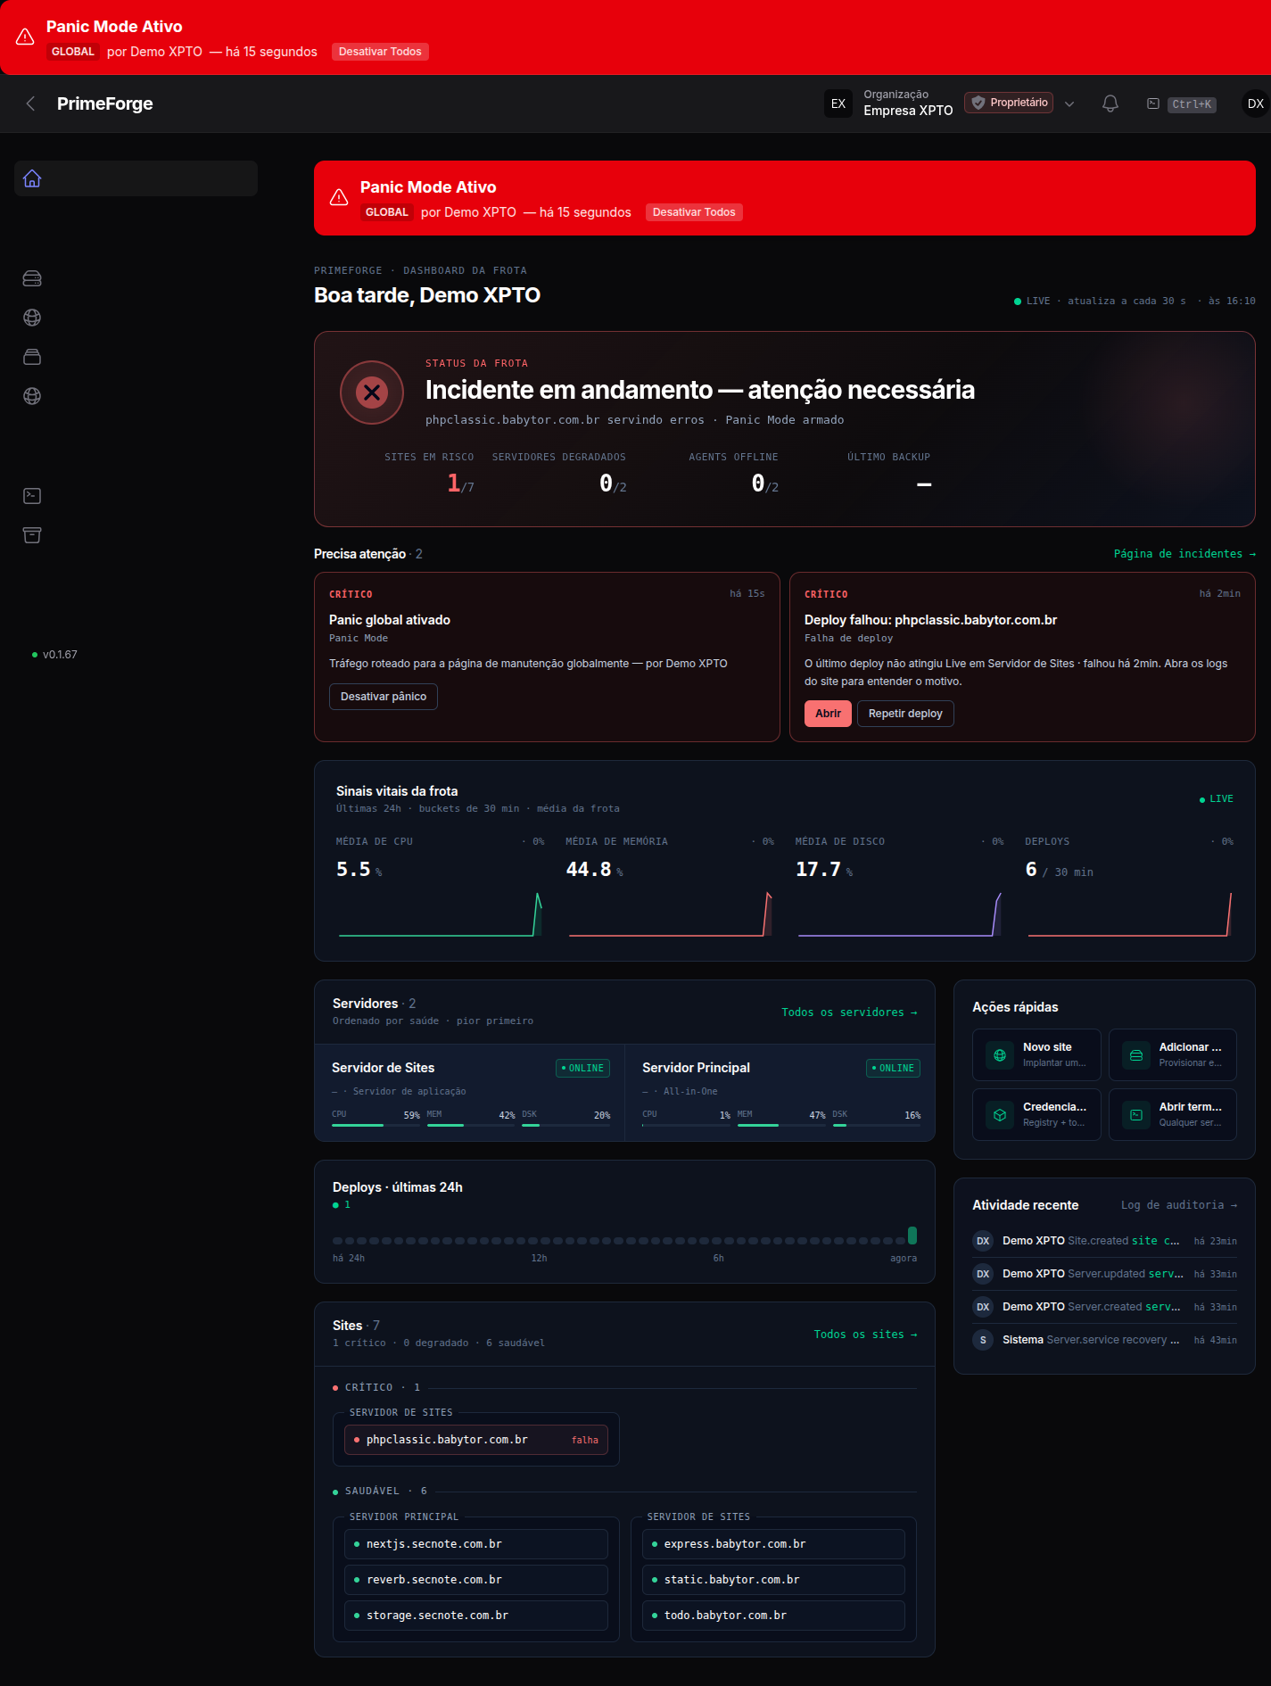Open static.babytor.com.br site
1271x1686 pixels.
[x=773, y=1580]
